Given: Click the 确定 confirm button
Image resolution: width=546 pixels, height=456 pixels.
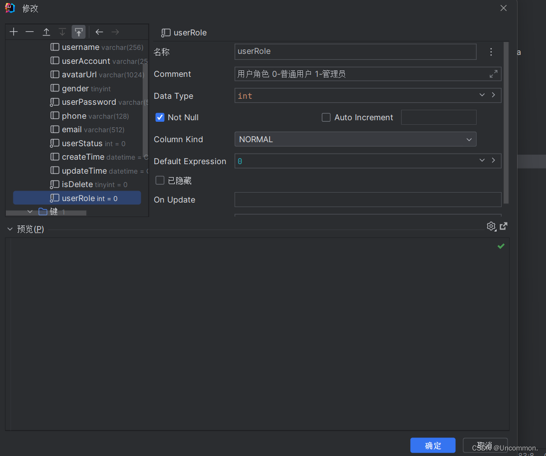Looking at the screenshot, I should point(432,445).
